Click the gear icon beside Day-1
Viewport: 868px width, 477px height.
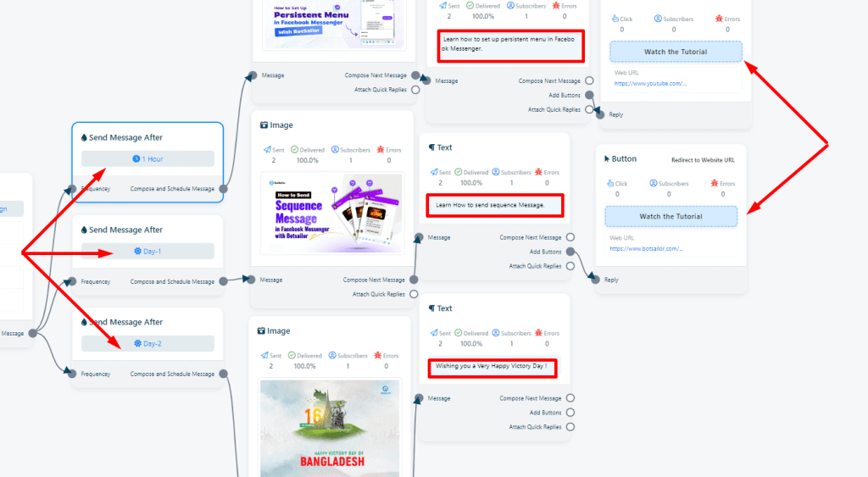coord(137,252)
